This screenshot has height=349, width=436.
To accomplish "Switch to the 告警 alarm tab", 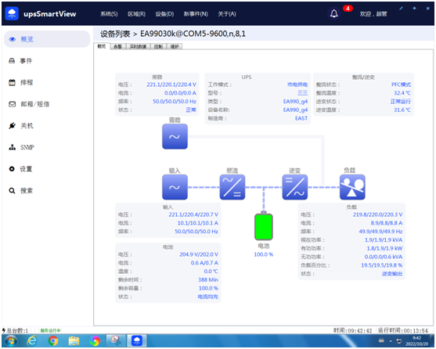I will pos(118,46).
